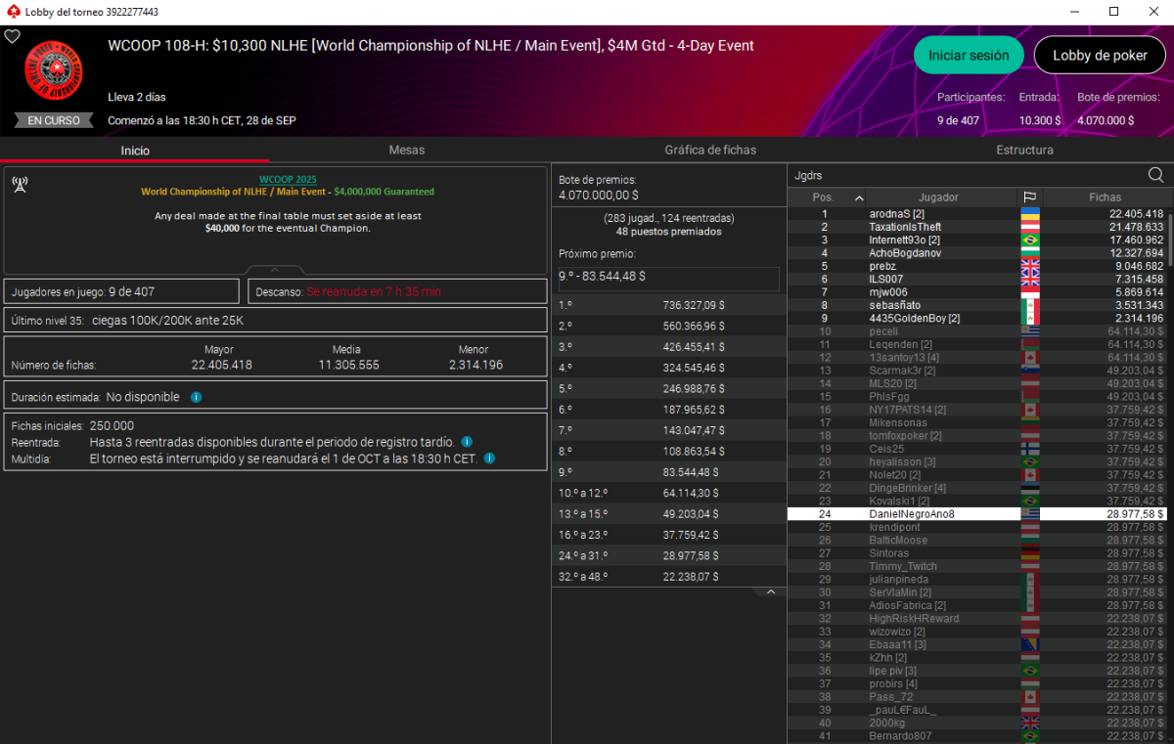The height and width of the screenshot is (744, 1174).
Task: Open the Lobby de poker button
Action: (1100, 56)
